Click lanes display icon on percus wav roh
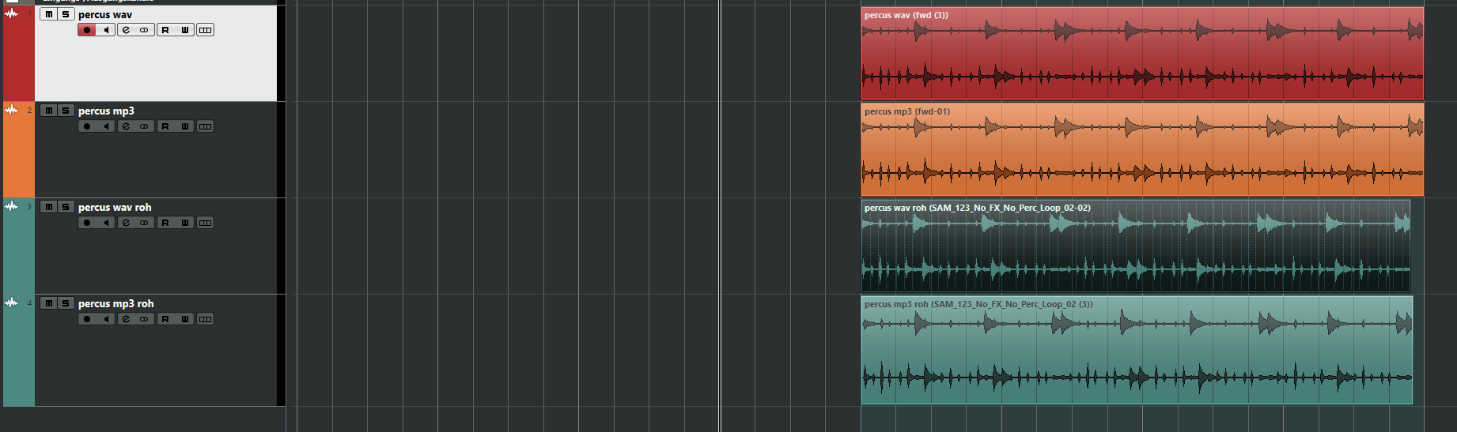 coord(205,223)
